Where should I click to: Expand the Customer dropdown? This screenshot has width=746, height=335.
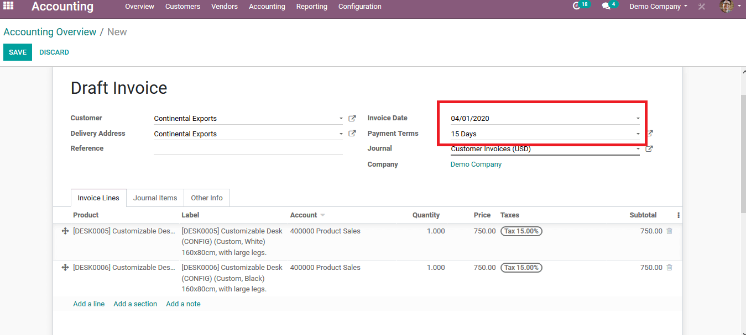(341, 119)
